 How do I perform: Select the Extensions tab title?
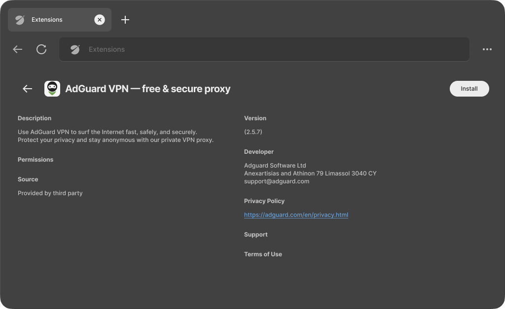(47, 20)
